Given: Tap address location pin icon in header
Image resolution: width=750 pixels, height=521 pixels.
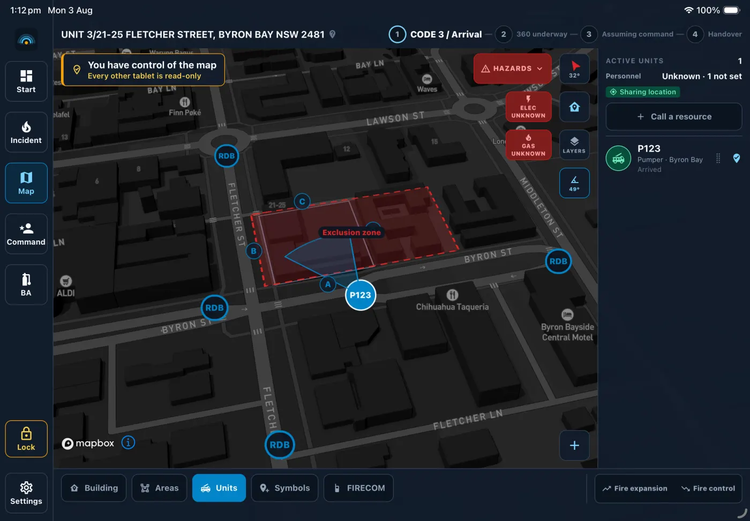Looking at the screenshot, I should pos(332,34).
